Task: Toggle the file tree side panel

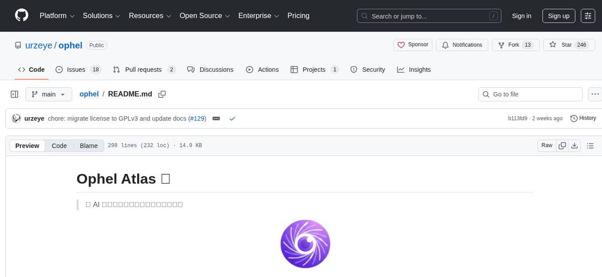Action: [14, 94]
